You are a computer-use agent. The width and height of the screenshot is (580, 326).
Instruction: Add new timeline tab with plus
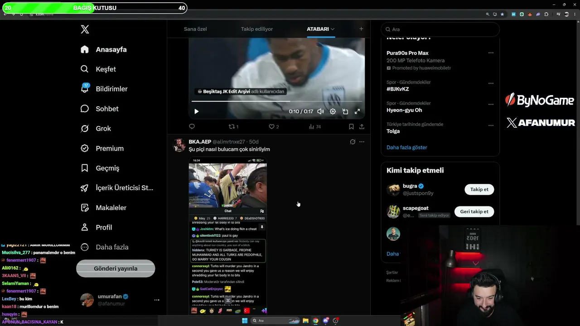tap(361, 29)
